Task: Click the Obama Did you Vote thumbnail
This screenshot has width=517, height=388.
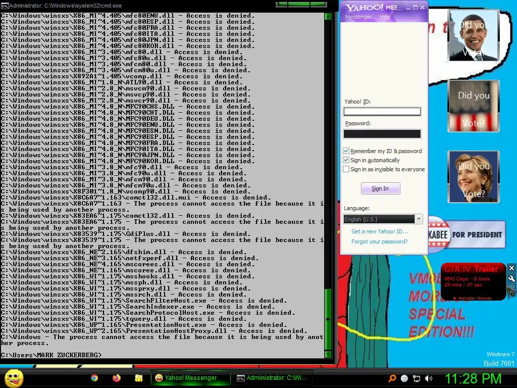Action: click(474, 35)
